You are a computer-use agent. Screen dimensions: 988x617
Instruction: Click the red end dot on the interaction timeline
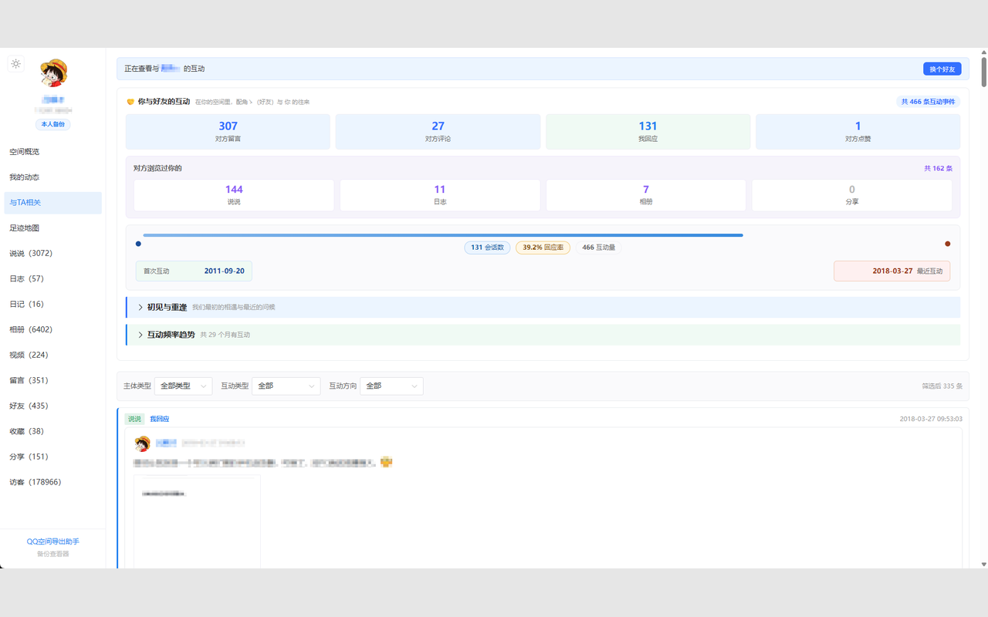point(948,244)
